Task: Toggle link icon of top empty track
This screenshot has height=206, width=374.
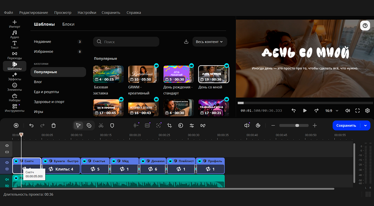Action: [7, 152]
